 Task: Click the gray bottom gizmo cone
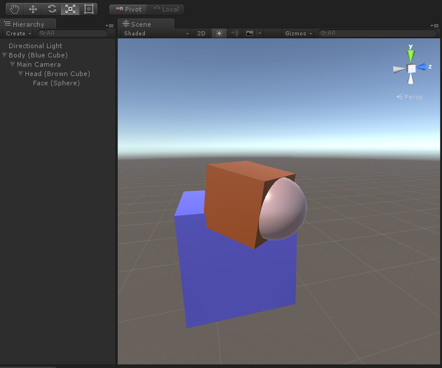pos(411,79)
